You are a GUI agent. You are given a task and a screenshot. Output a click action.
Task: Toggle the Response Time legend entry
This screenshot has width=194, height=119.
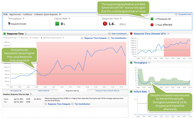coord(10,38)
